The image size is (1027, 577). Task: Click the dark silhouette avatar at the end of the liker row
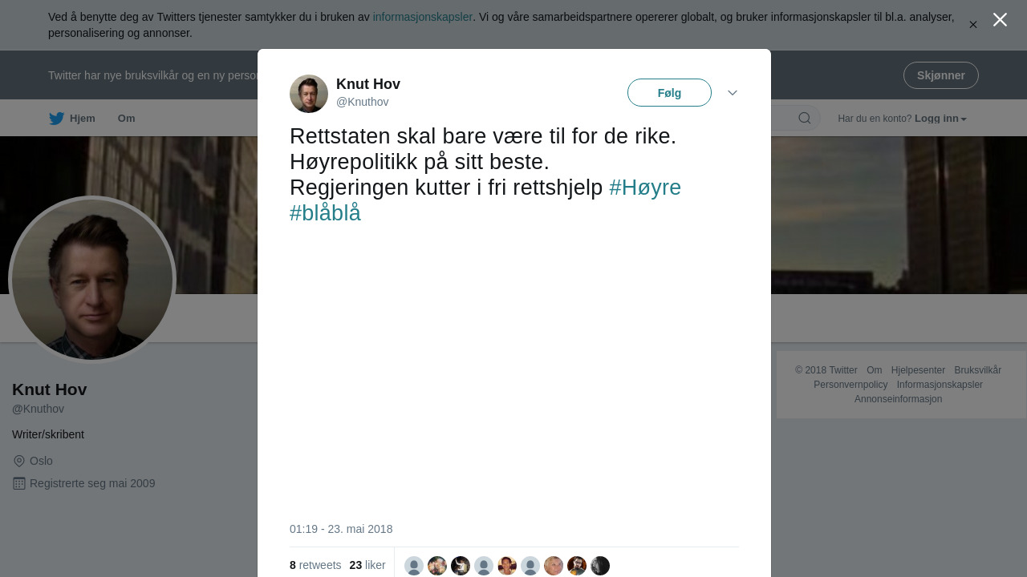600,566
